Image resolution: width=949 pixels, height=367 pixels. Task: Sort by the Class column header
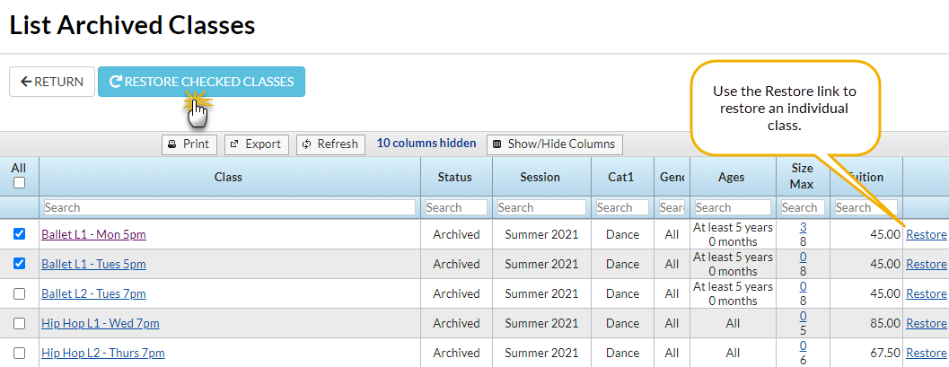coord(229,178)
